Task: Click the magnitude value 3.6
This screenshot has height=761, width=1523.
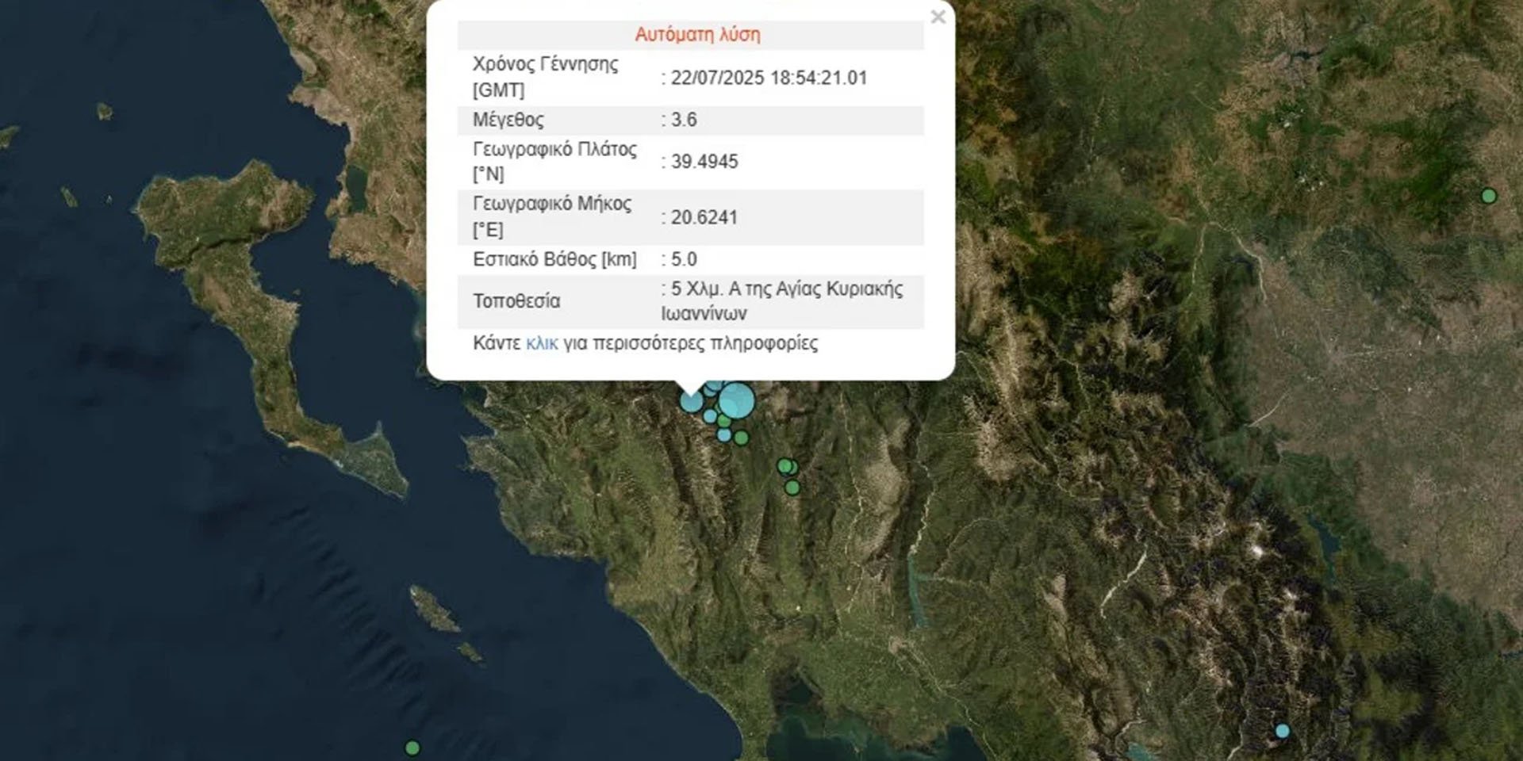Action: (684, 120)
